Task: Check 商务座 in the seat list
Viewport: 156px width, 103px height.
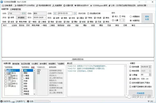Action: [x=22, y=91]
